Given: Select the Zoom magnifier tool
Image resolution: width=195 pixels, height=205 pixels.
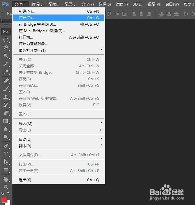Looking at the screenshot, I should (6, 187).
